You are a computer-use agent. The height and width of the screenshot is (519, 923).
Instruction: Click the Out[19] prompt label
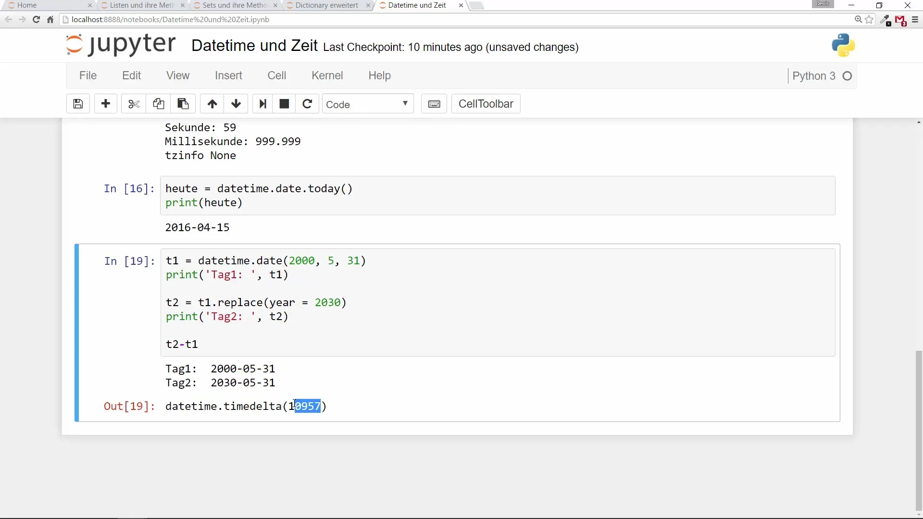point(129,406)
